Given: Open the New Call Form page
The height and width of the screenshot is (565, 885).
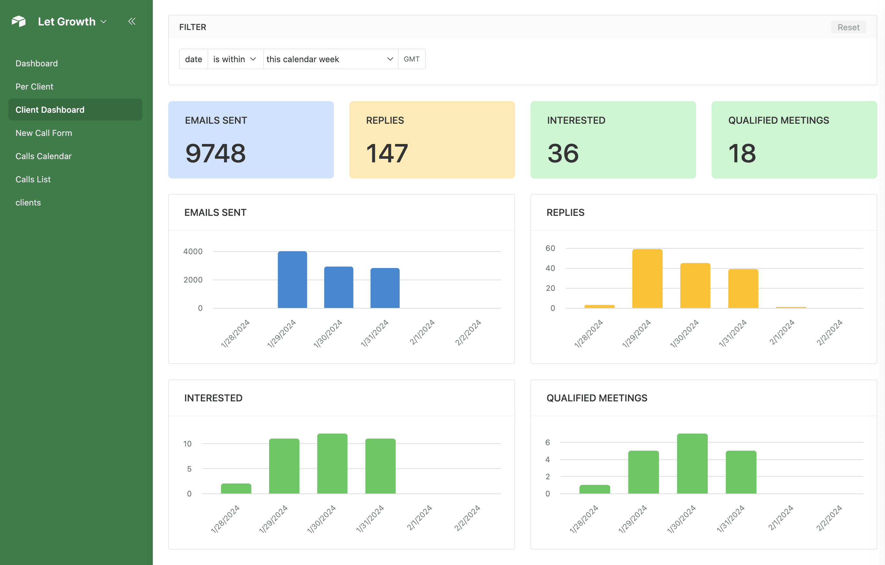Looking at the screenshot, I should coord(44,133).
